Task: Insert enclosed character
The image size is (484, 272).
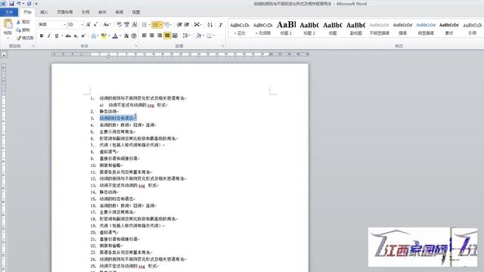Action: point(134,36)
